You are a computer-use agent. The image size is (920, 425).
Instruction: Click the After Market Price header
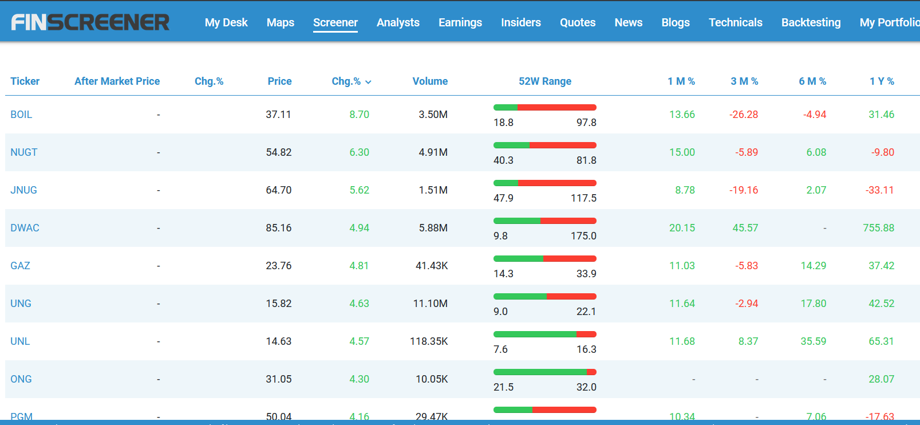point(117,81)
